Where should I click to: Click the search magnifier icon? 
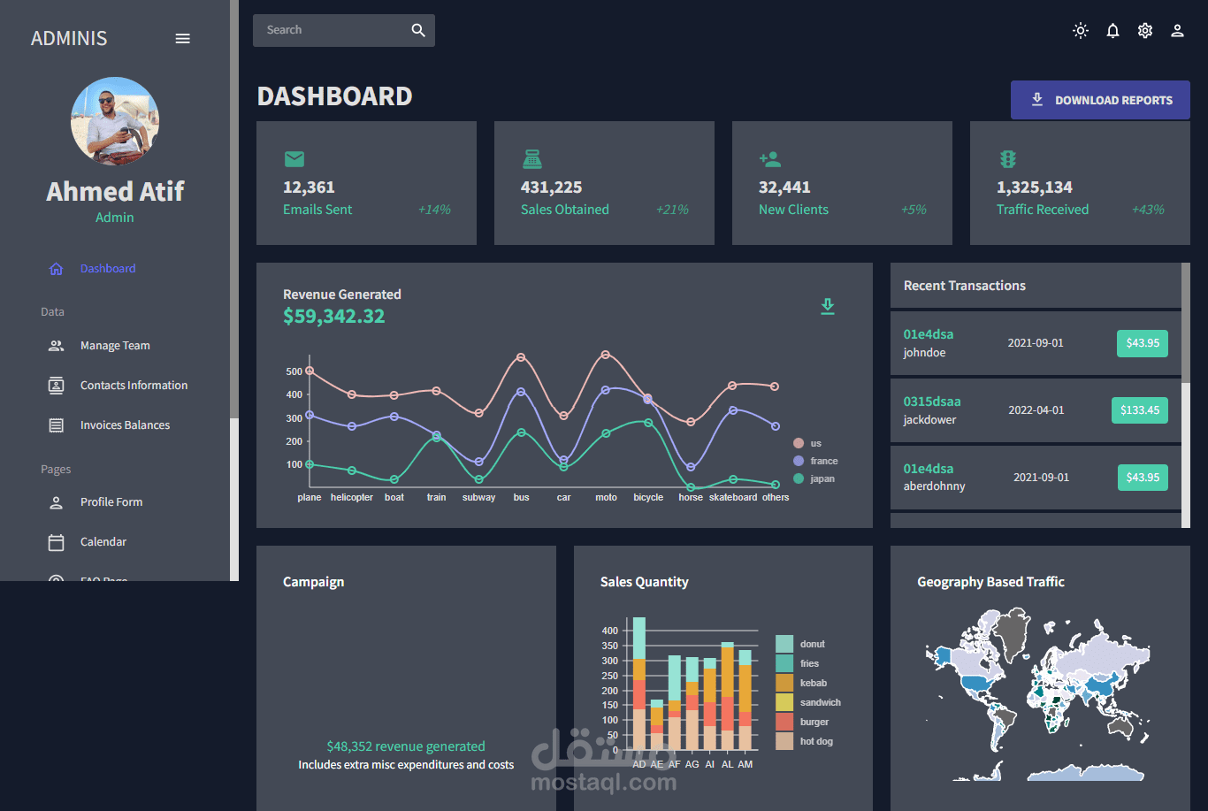coord(418,30)
